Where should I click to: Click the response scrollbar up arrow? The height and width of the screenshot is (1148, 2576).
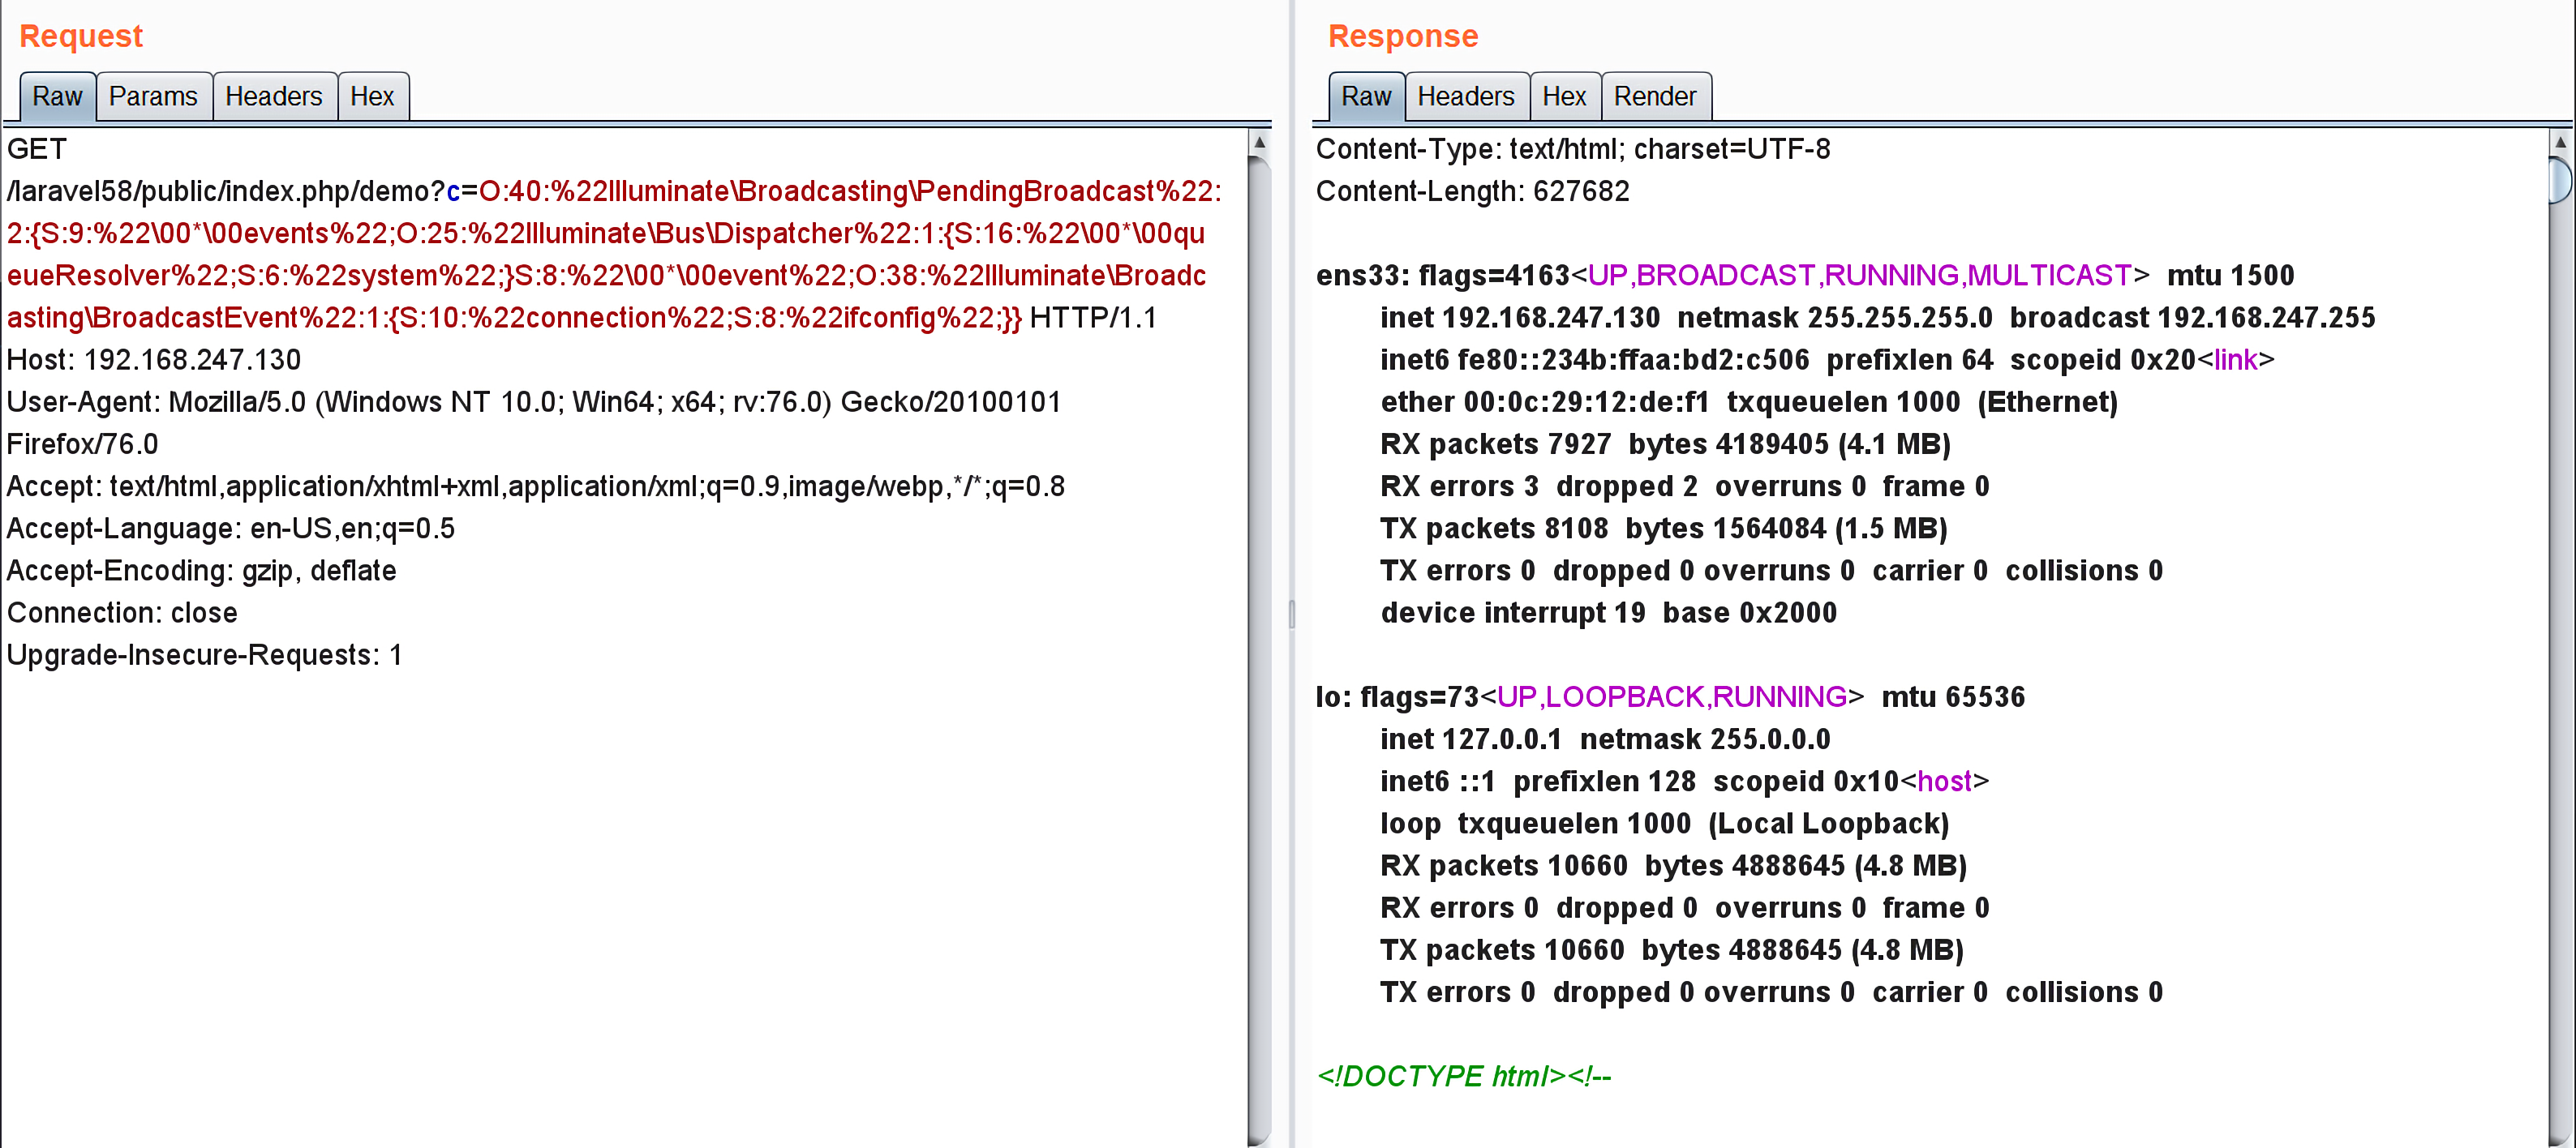tap(2560, 142)
